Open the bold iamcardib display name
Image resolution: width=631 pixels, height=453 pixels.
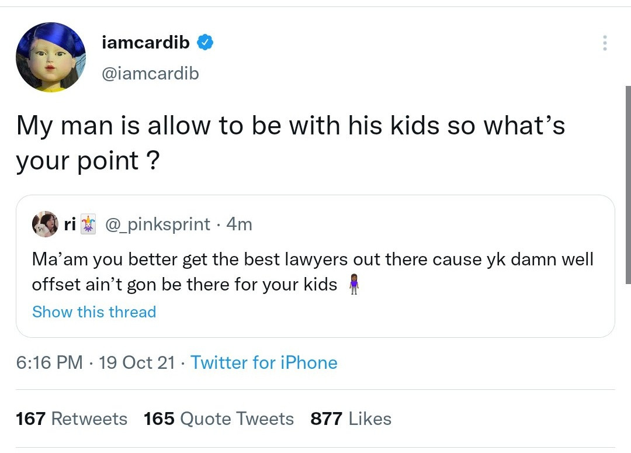click(x=145, y=42)
